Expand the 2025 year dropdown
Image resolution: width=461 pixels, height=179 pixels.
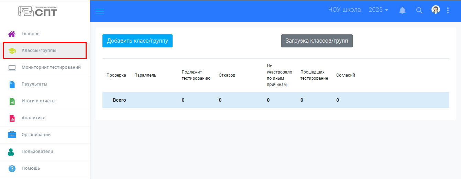coord(378,10)
